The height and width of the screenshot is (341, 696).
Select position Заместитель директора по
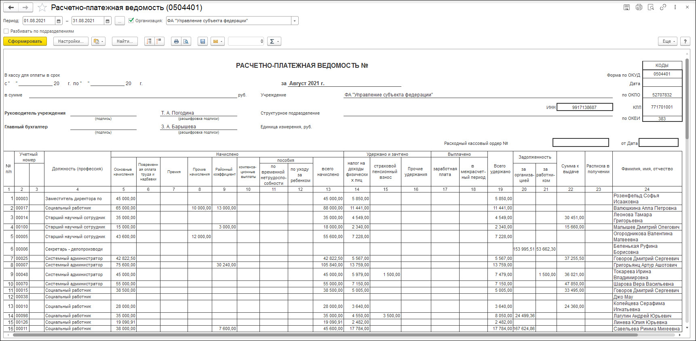point(77,199)
